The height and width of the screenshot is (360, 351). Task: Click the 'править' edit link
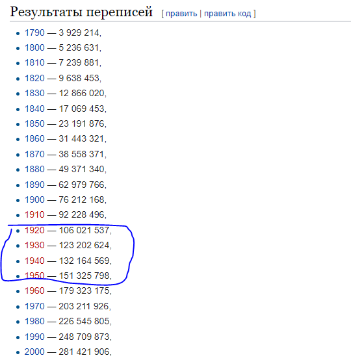(x=181, y=14)
